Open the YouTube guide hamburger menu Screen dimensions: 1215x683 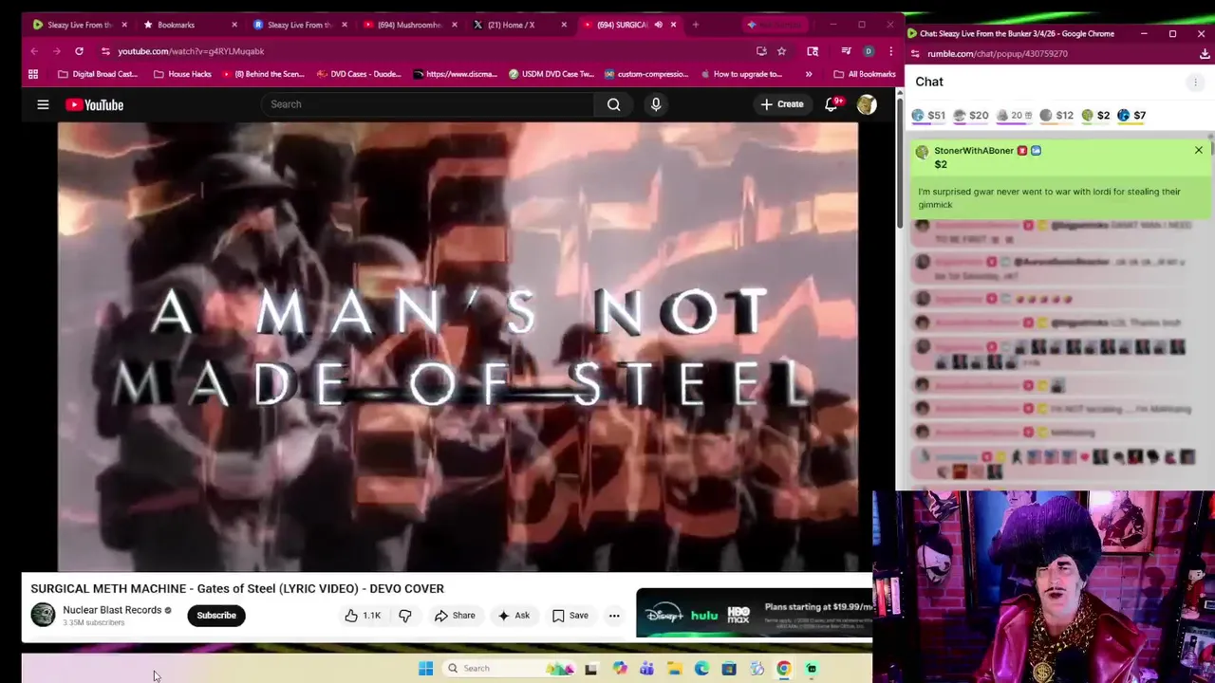click(x=43, y=104)
